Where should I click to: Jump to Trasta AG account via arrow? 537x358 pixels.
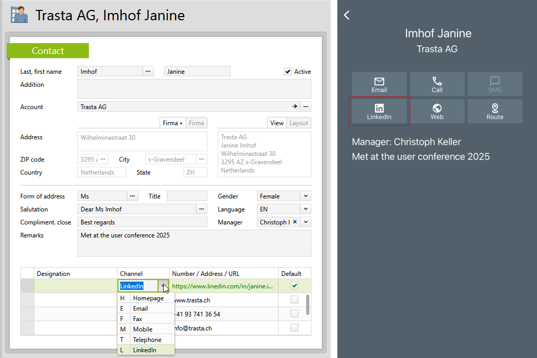[x=295, y=107]
